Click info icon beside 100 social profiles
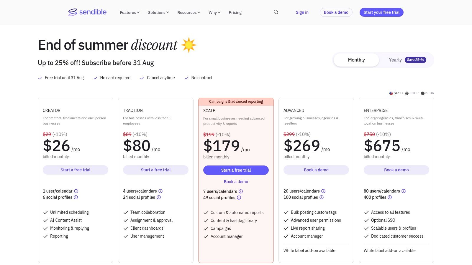Viewport: 472px width, 265px height. (322, 197)
